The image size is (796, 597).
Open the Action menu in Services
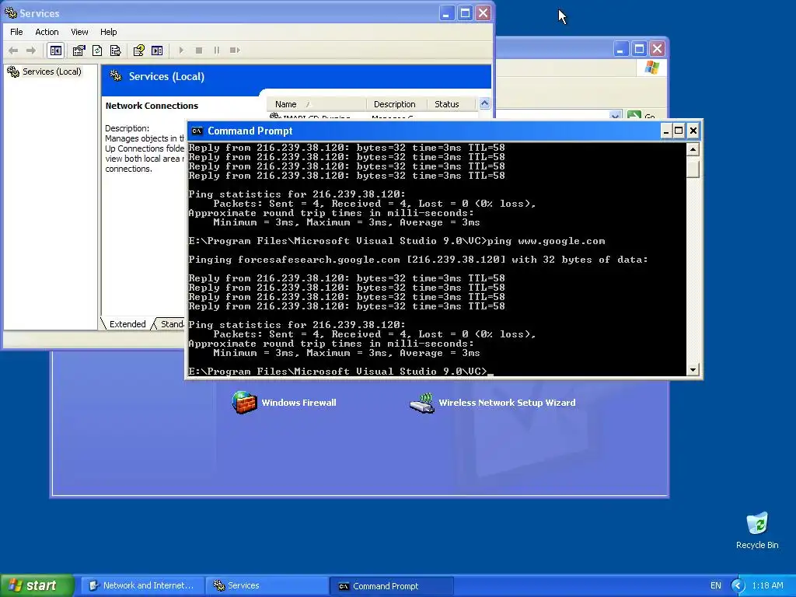pos(47,32)
